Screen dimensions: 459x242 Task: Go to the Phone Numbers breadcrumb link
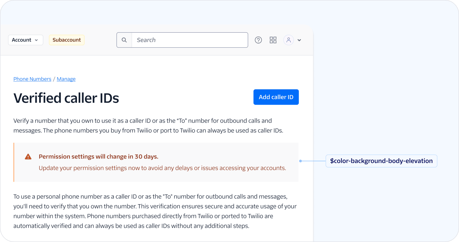(32, 79)
